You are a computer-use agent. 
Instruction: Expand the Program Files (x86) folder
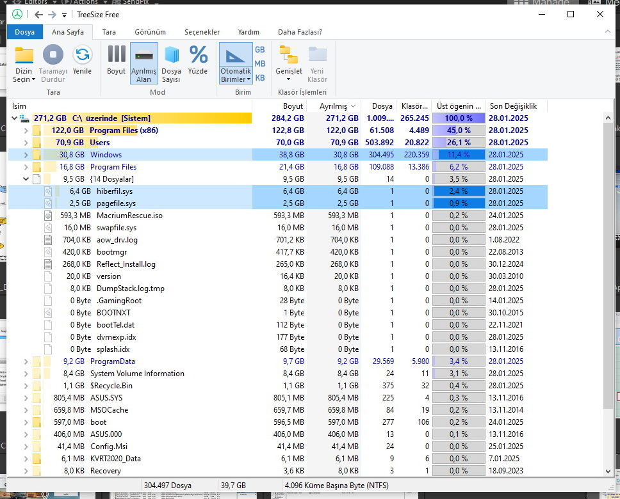tap(26, 131)
